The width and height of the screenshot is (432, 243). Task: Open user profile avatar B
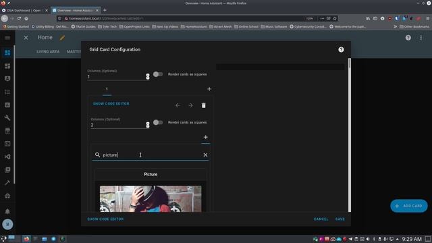[x=7, y=224]
